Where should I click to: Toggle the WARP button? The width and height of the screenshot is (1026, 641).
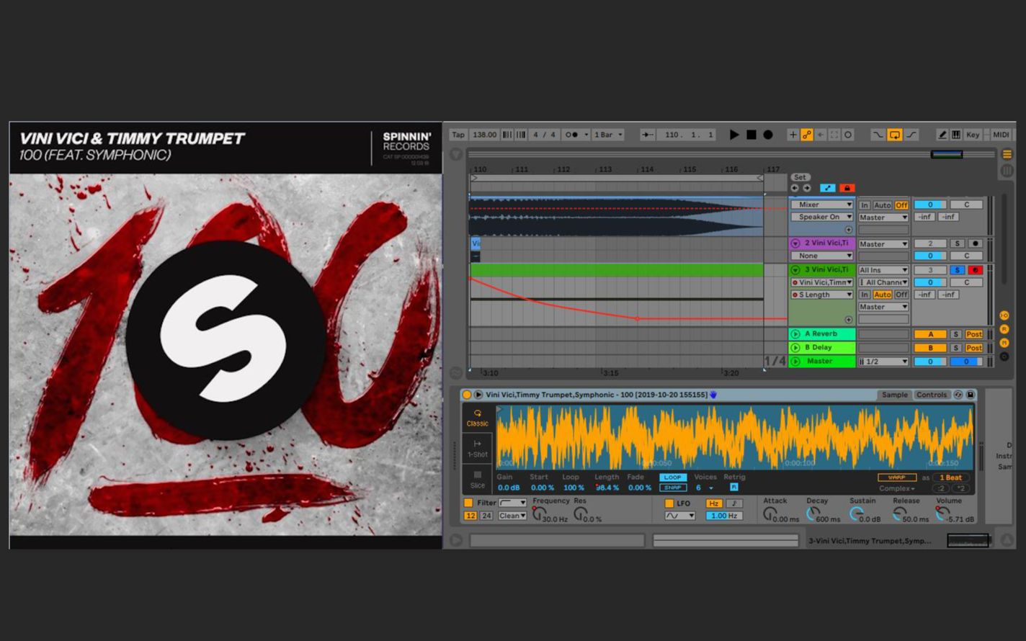[x=897, y=478]
